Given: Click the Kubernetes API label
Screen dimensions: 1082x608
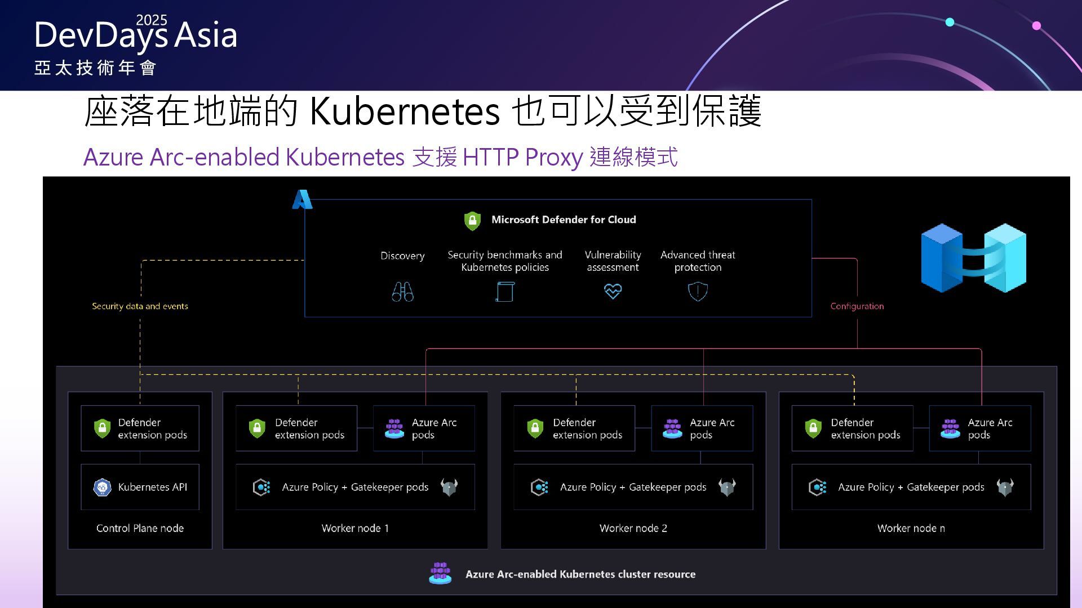Looking at the screenshot, I should coord(152,487).
